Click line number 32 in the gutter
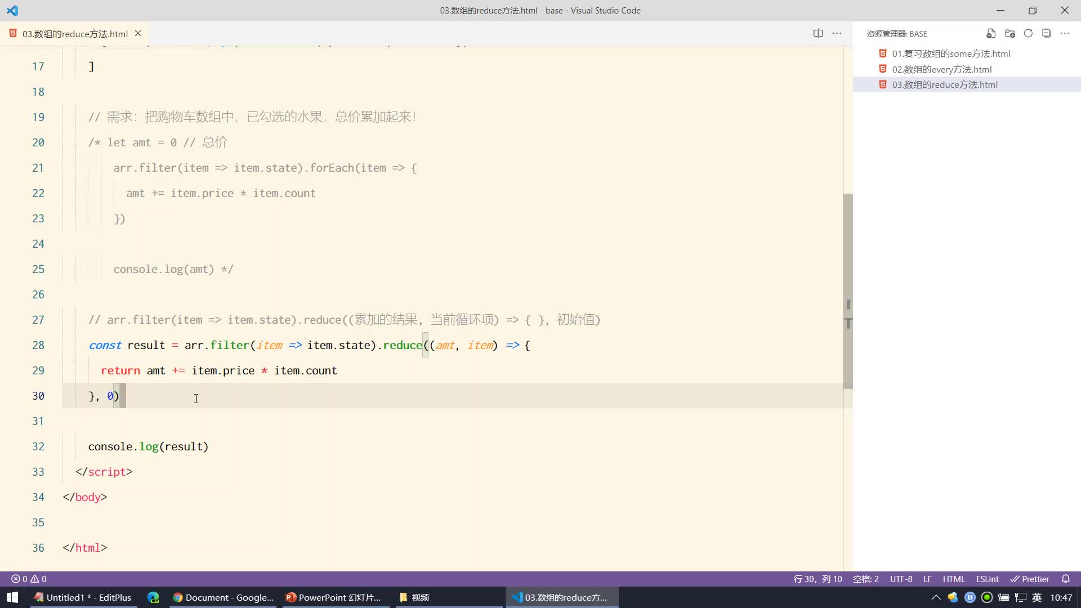 coord(38,446)
